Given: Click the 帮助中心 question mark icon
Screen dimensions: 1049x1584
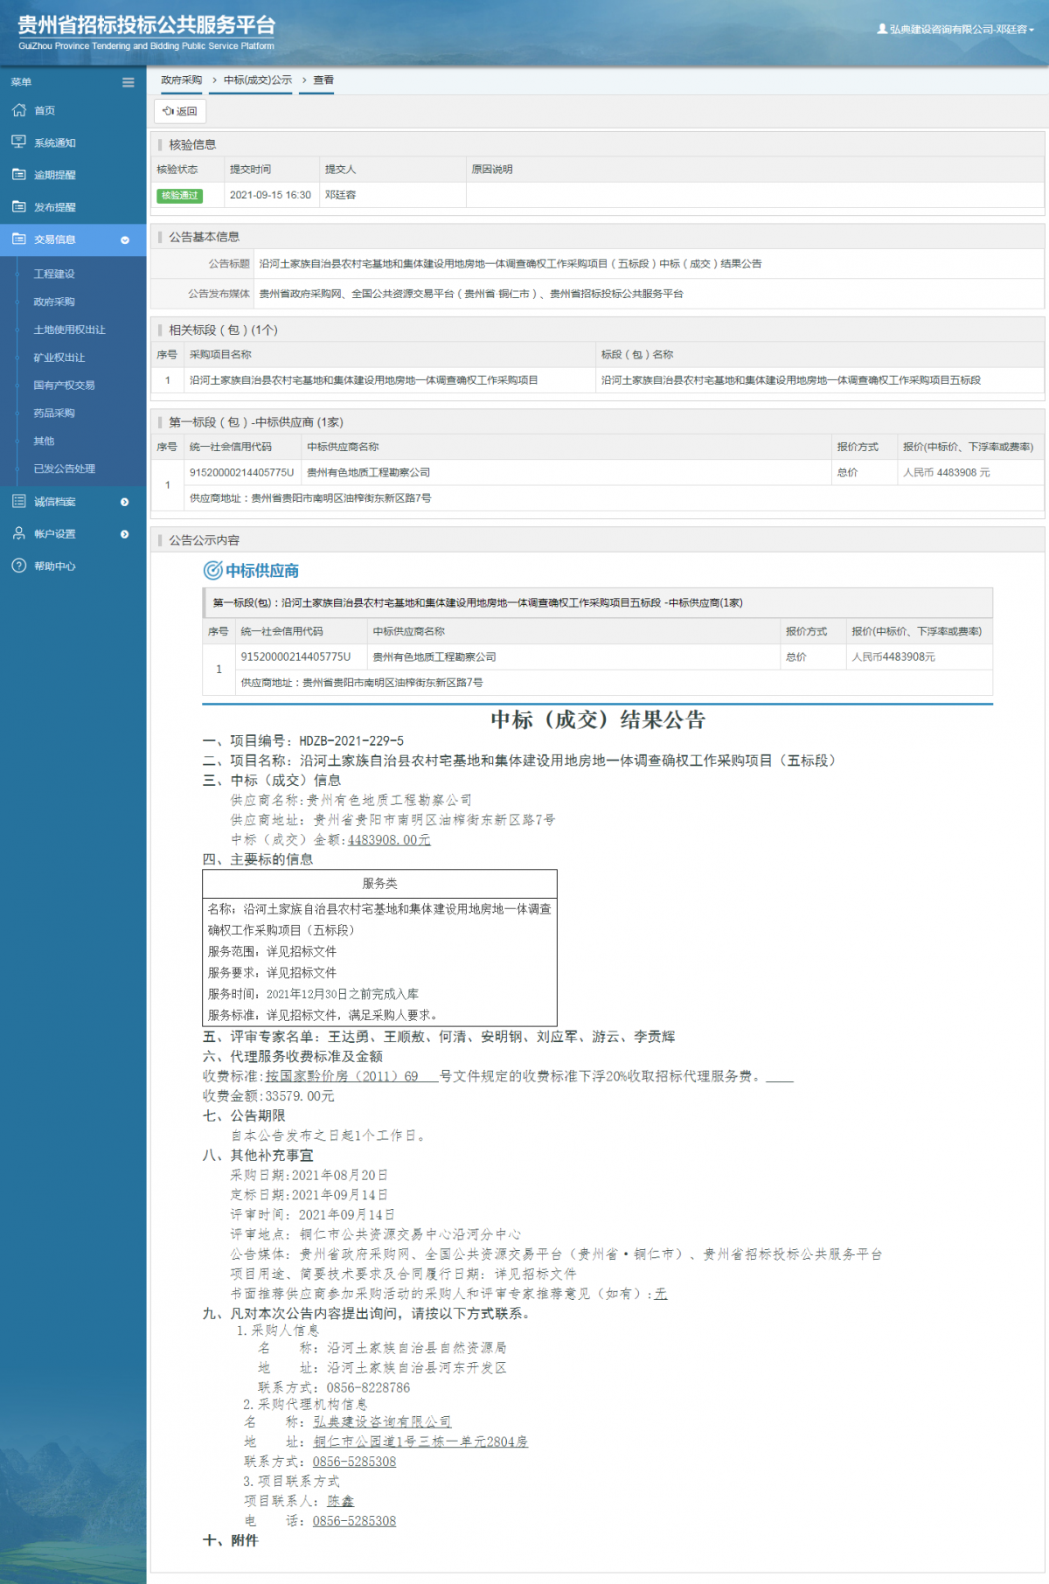Looking at the screenshot, I should 19,566.
